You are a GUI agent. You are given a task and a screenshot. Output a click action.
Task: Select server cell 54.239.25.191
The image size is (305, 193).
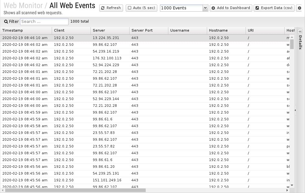coord(106,174)
